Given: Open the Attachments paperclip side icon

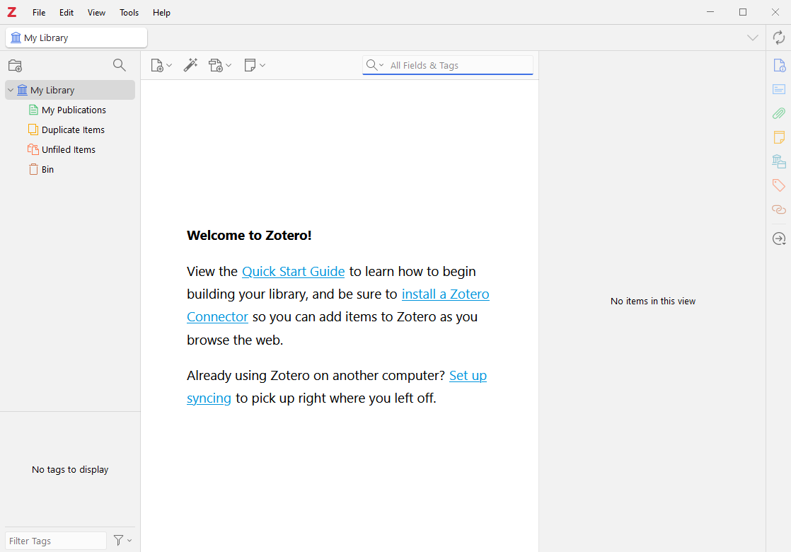Looking at the screenshot, I should [778, 113].
